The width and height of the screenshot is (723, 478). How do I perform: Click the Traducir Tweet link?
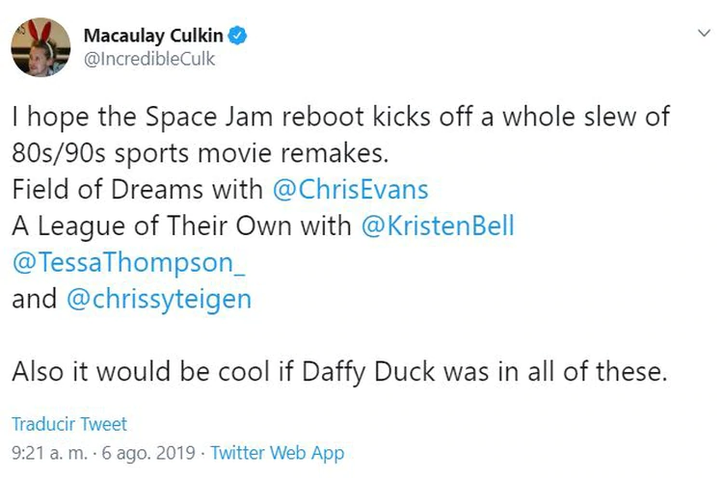click(69, 424)
